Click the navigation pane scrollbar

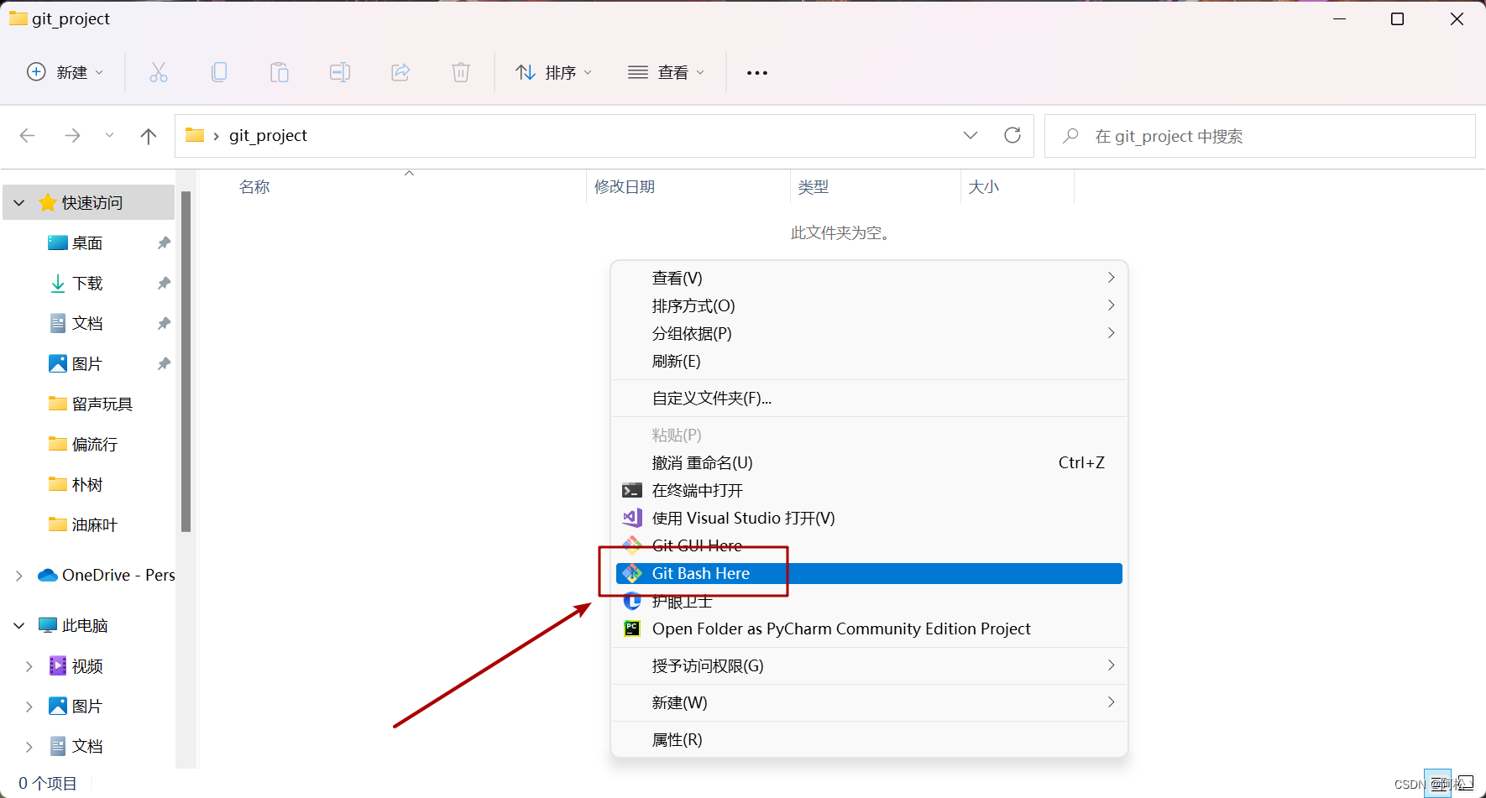186,362
